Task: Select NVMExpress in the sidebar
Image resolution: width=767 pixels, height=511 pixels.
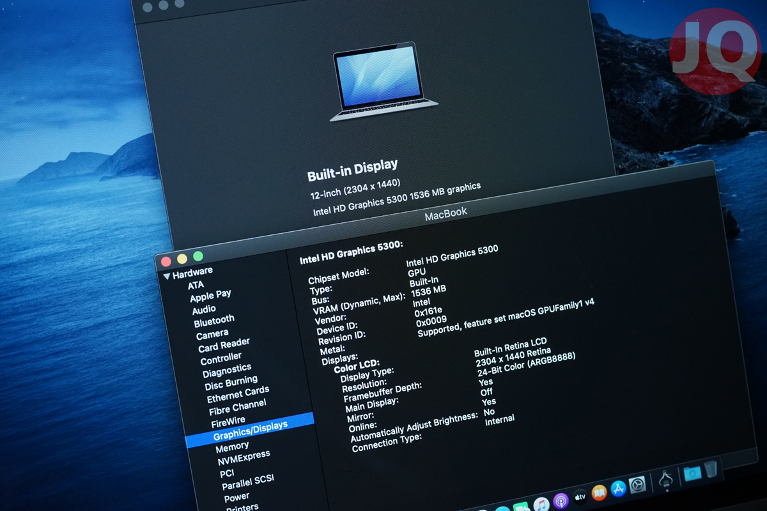Action: coord(244,457)
